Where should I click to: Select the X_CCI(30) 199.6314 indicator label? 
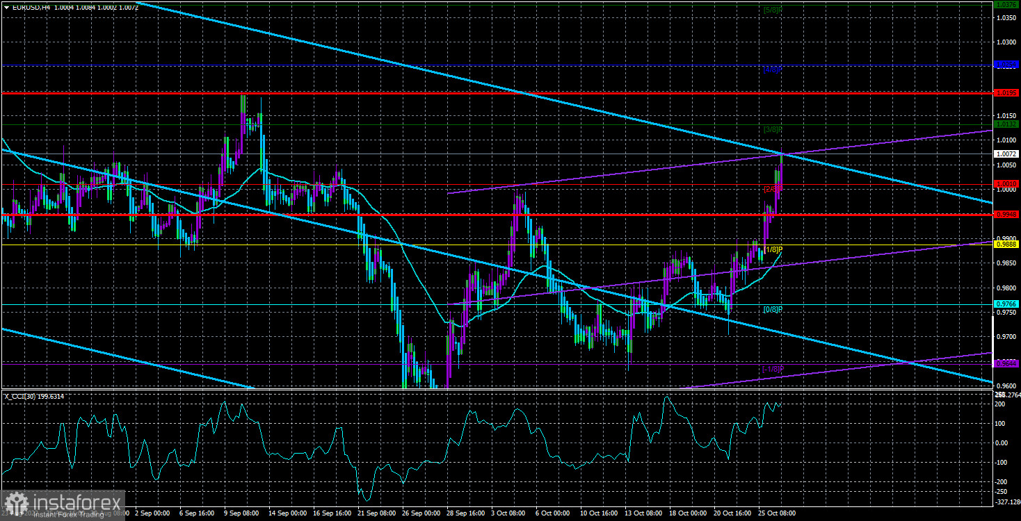[x=34, y=396]
